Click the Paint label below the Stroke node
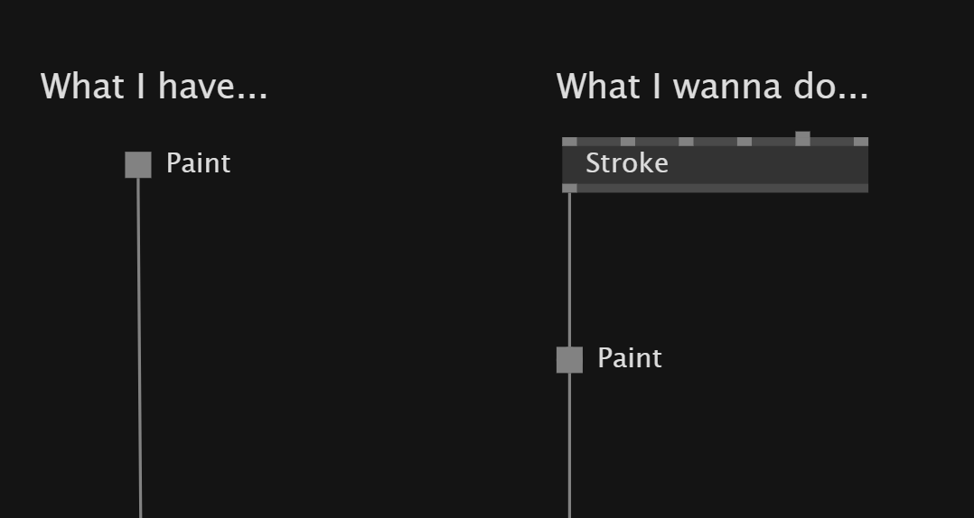This screenshot has width=974, height=518. tap(629, 358)
